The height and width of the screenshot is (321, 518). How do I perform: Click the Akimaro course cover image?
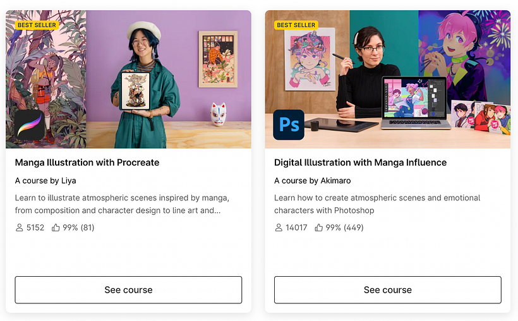tap(387, 80)
